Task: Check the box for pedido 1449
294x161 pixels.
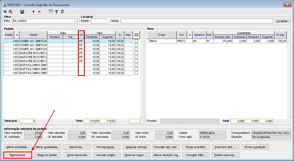Action: [136, 41]
